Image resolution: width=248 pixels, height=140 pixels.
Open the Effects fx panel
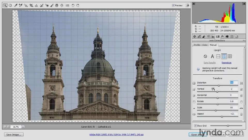[222, 37]
